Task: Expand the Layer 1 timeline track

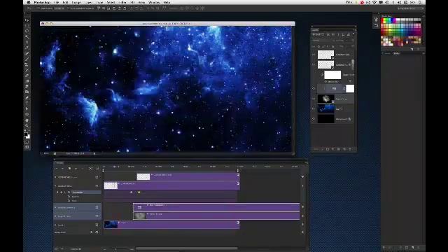Action: point(55,225)
